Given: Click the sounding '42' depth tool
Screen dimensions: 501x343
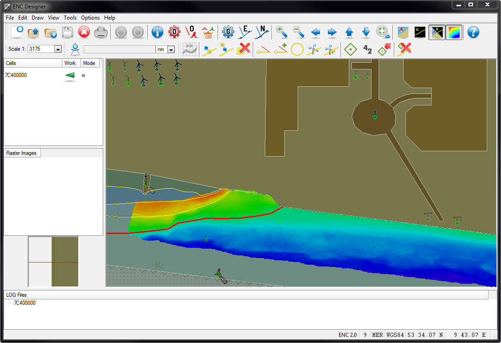Looking at the screenshot, I should pyautogui.click(x=368, y=49).
